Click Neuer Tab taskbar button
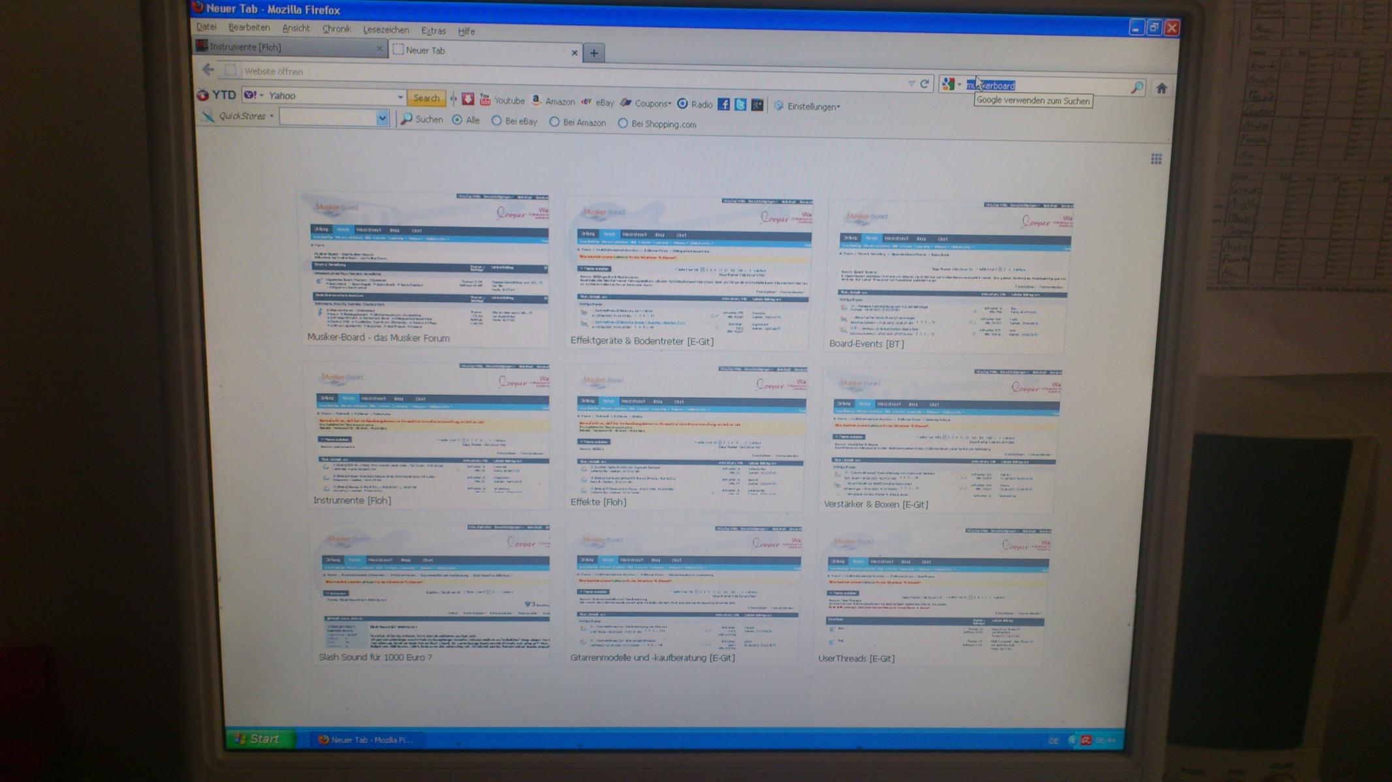Screen dimensions: 1392x782 367,740
